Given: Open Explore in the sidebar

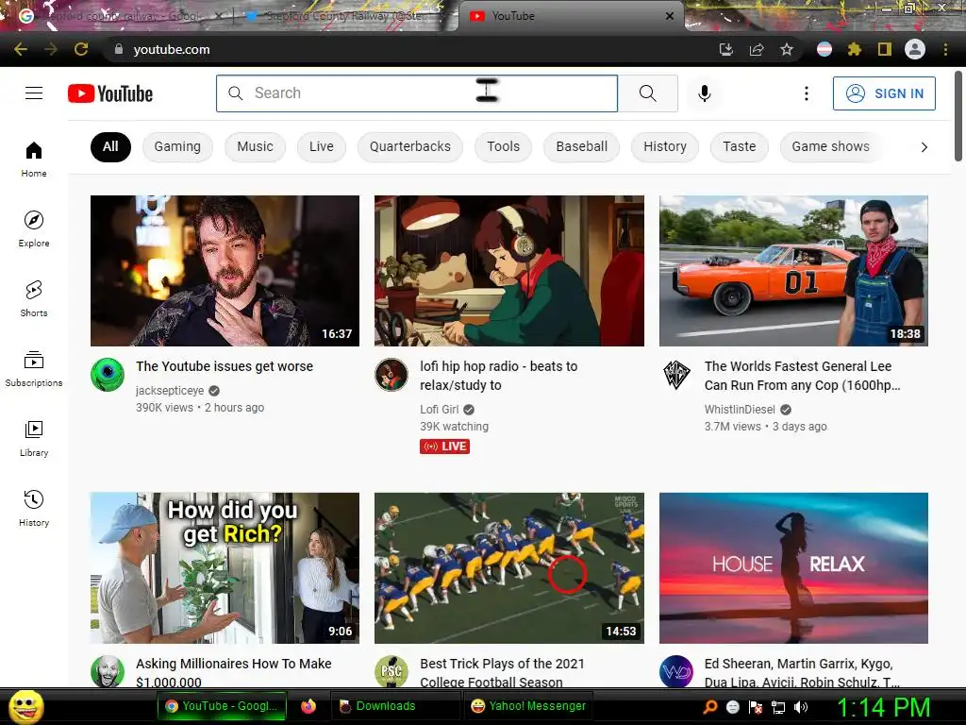Looking at the screenshot, I should point(34,228).
